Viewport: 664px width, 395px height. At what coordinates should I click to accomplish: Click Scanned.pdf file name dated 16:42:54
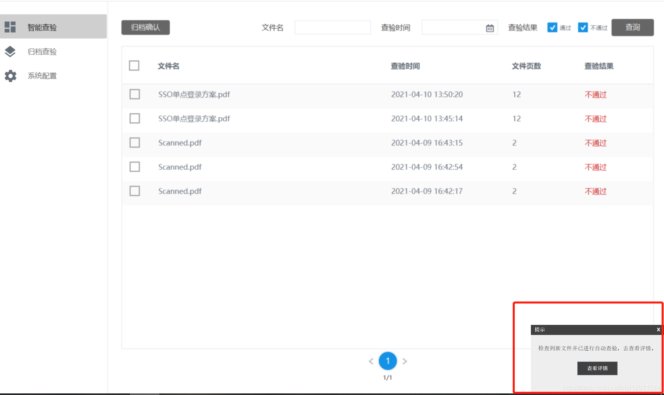pyautogui.click(x=180, y=167)
